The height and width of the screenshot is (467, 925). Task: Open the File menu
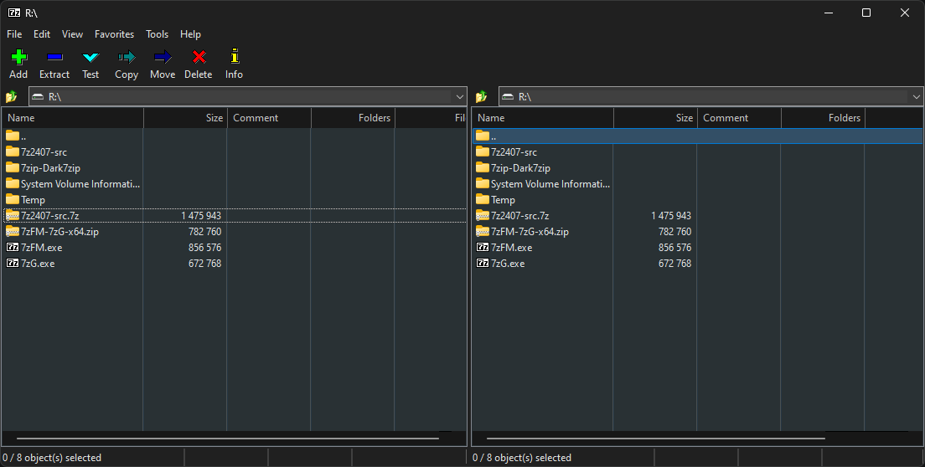point(14,34)
